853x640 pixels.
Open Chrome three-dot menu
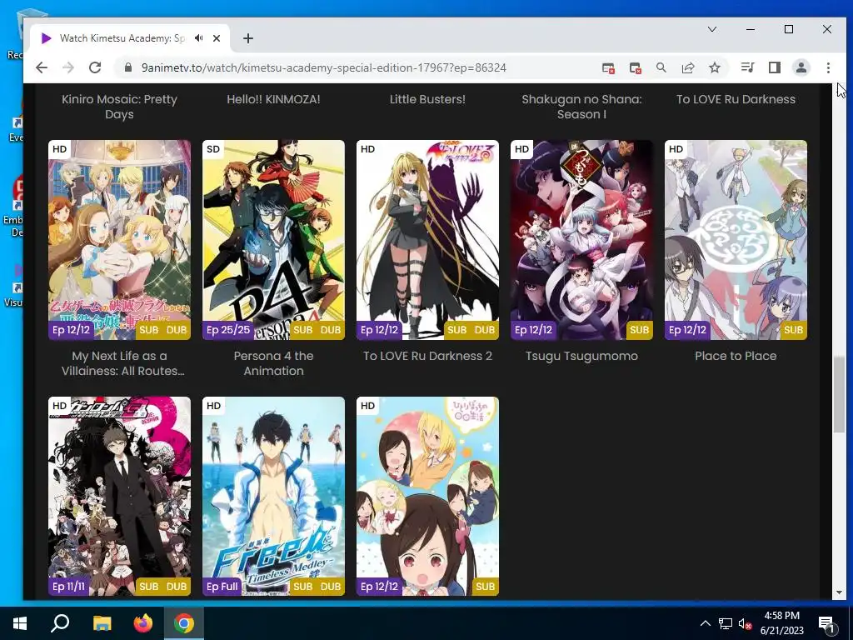click(828, 67)
